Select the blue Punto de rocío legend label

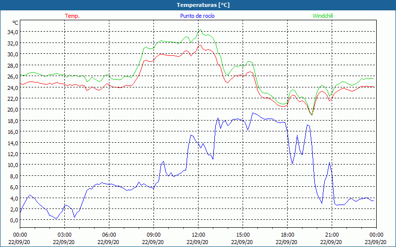click(197, 16)
